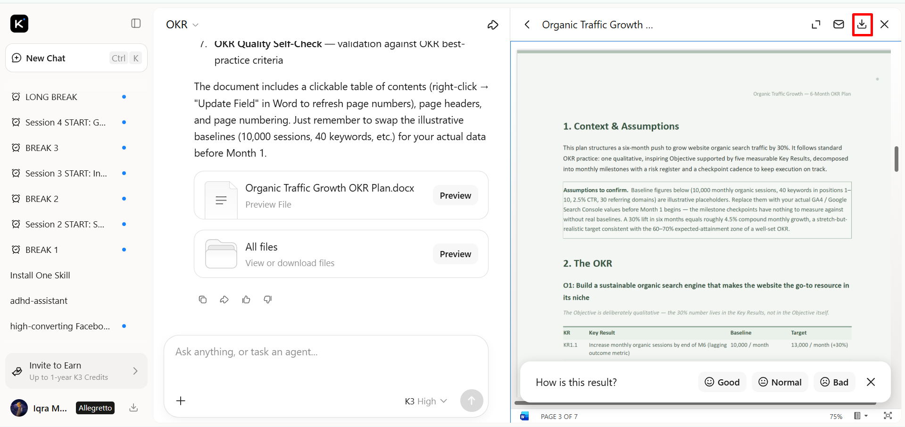
Task: Copy the assistant's response
Action: pyautogui.click(x=203, y=300)
